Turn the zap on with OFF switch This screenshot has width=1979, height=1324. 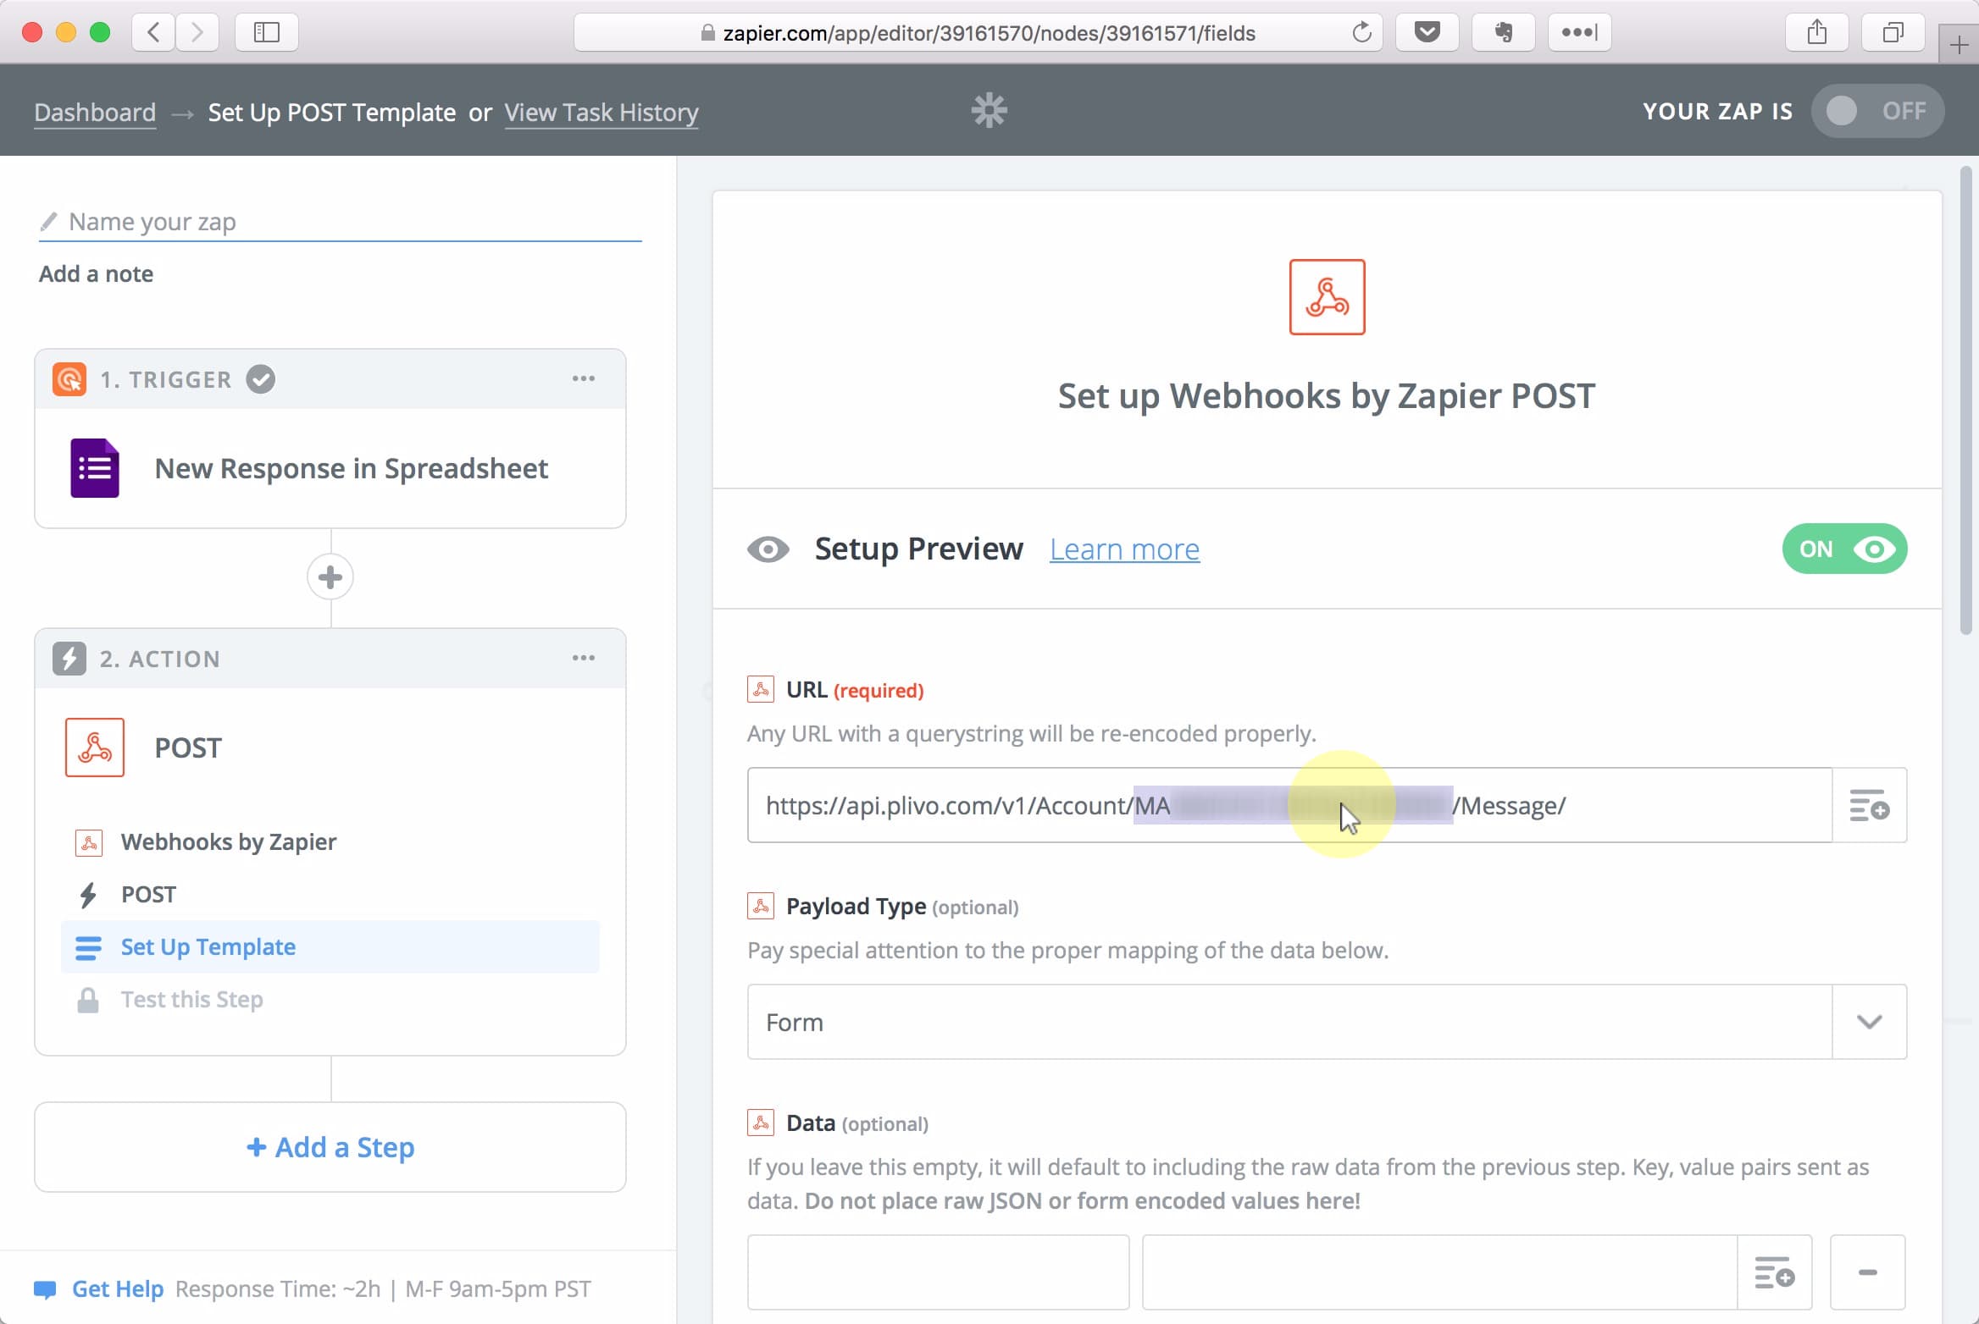[x=1877, y=111]
